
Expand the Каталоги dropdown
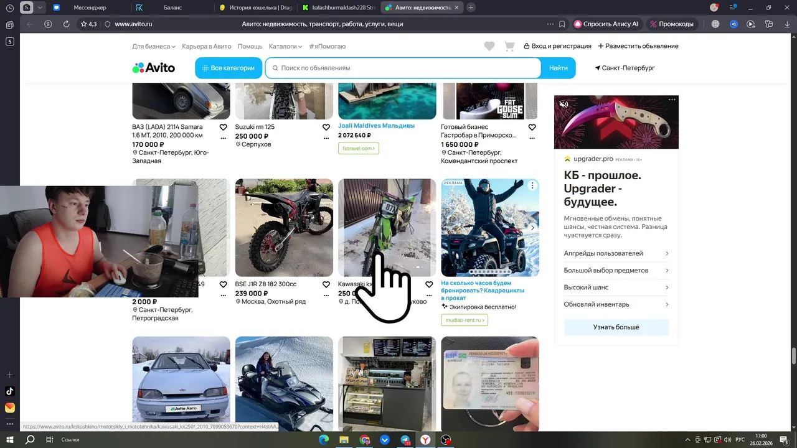click(x=285, y=47)
